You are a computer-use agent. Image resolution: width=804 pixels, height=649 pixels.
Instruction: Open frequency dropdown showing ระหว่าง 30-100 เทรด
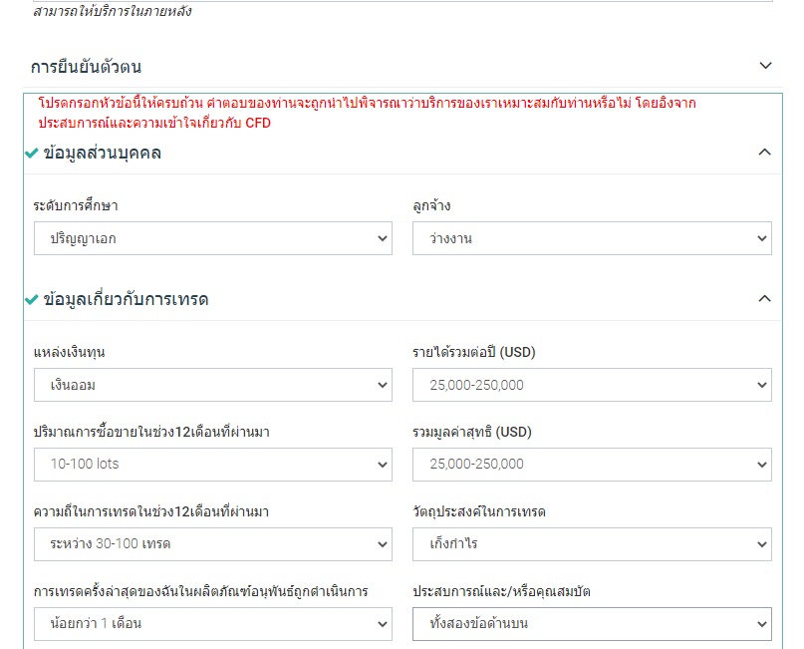pyautogui.click(x=213, y=543)
